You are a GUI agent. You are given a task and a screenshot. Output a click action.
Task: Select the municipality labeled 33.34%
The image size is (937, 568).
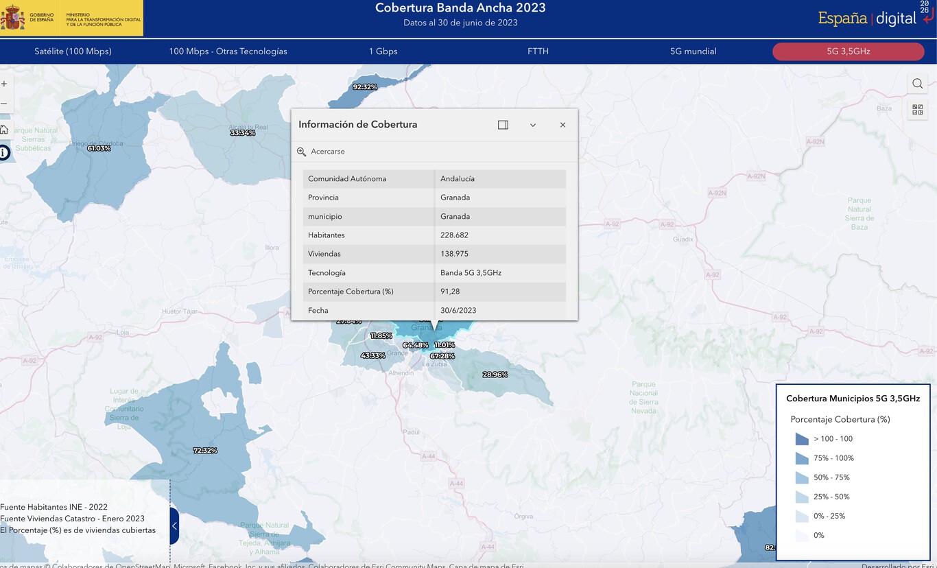(242, 133)
